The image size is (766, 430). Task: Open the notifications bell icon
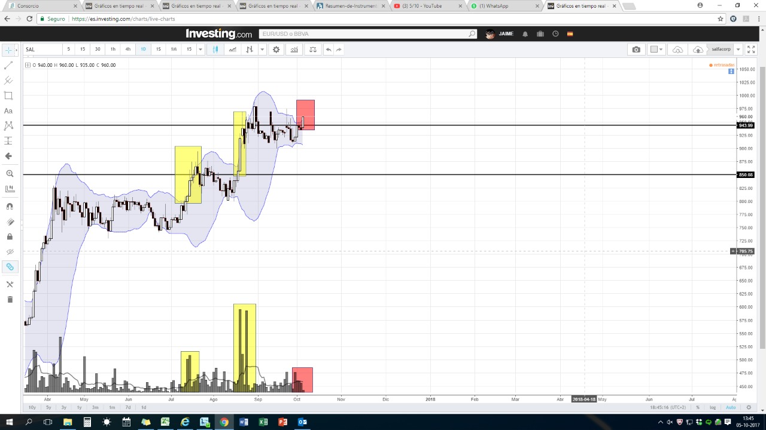pyautogui.click(x=525, y=34)
